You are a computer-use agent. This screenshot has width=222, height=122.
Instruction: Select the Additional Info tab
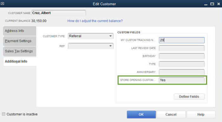(x=20, y=61)
